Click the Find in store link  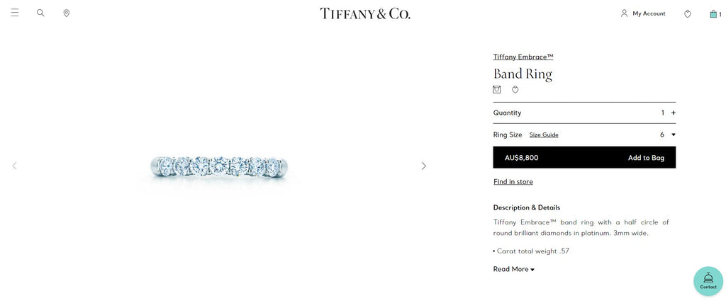[x=513, y=182]
